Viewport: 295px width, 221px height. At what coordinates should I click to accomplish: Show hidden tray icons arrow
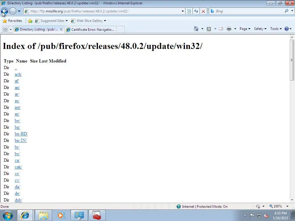[x=245, y=216]
